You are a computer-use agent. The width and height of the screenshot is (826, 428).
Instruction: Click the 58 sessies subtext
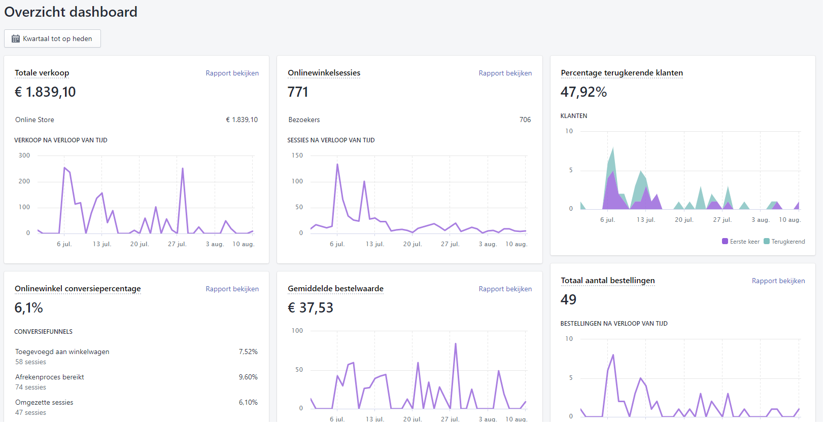click(30, 362)
